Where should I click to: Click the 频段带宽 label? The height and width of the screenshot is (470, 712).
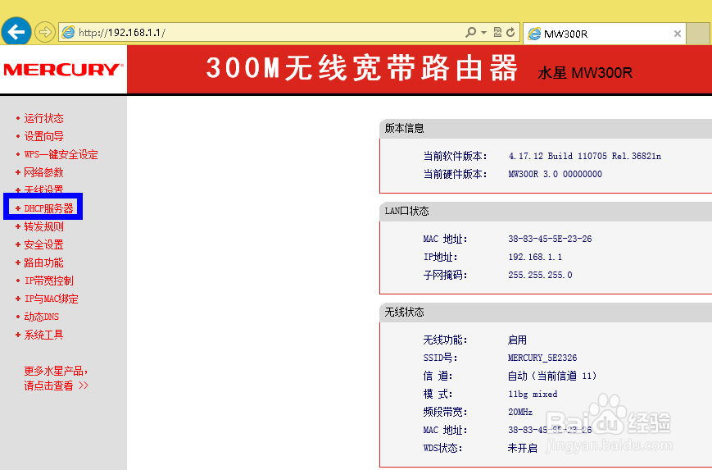[x=445, y=412]
